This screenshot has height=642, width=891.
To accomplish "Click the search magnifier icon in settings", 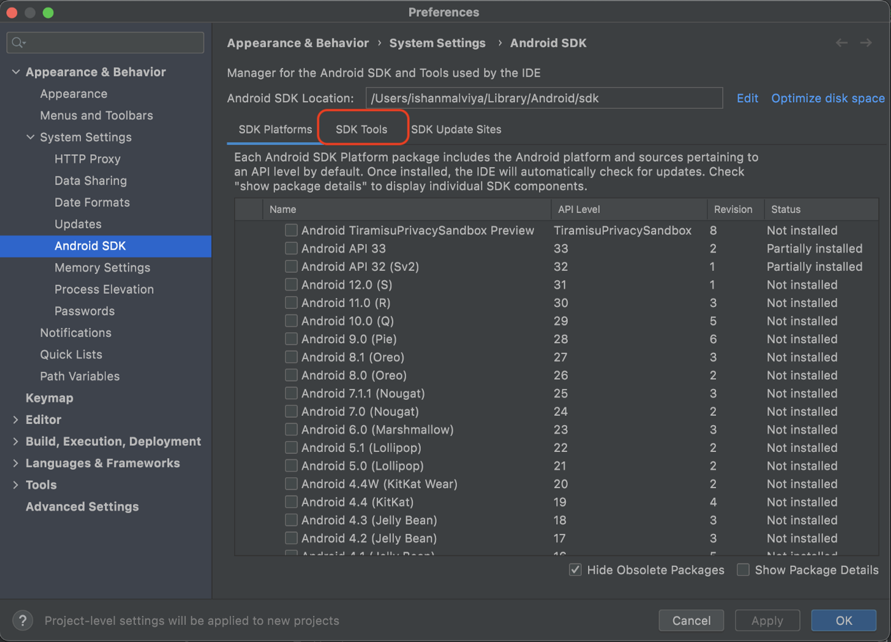I will click(x=18, y=43).
